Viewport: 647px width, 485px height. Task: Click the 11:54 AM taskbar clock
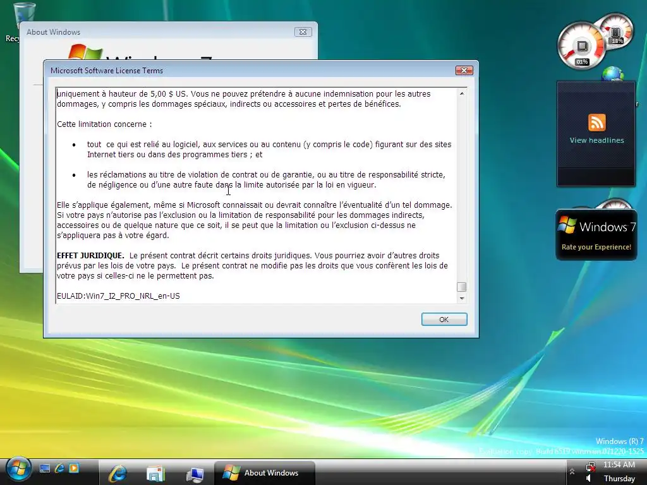[x=619, y=465]
